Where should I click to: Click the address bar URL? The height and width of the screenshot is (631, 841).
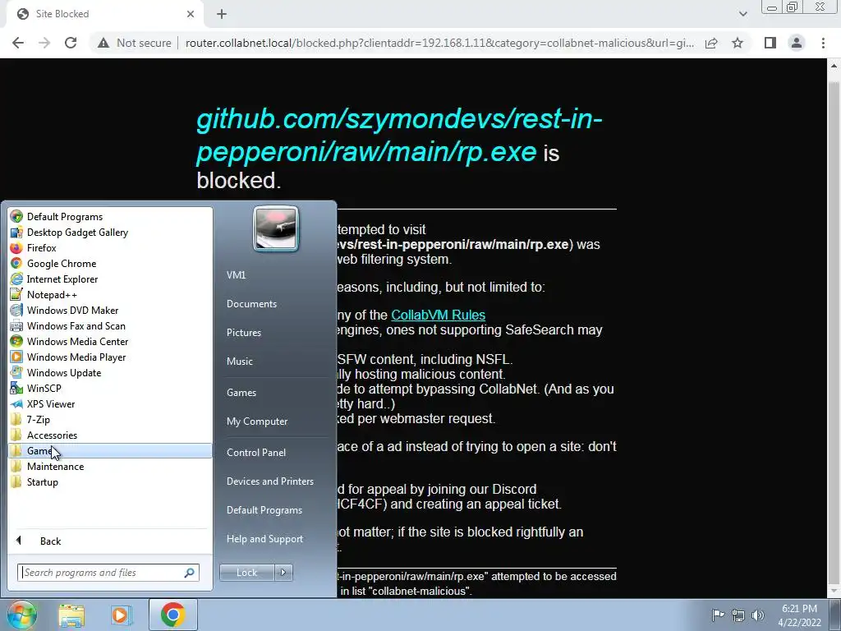tap(440, 43)
